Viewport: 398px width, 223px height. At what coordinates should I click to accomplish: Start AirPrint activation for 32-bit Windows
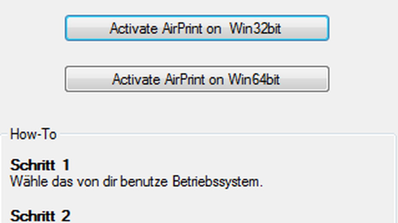click(x=197, y=28)
